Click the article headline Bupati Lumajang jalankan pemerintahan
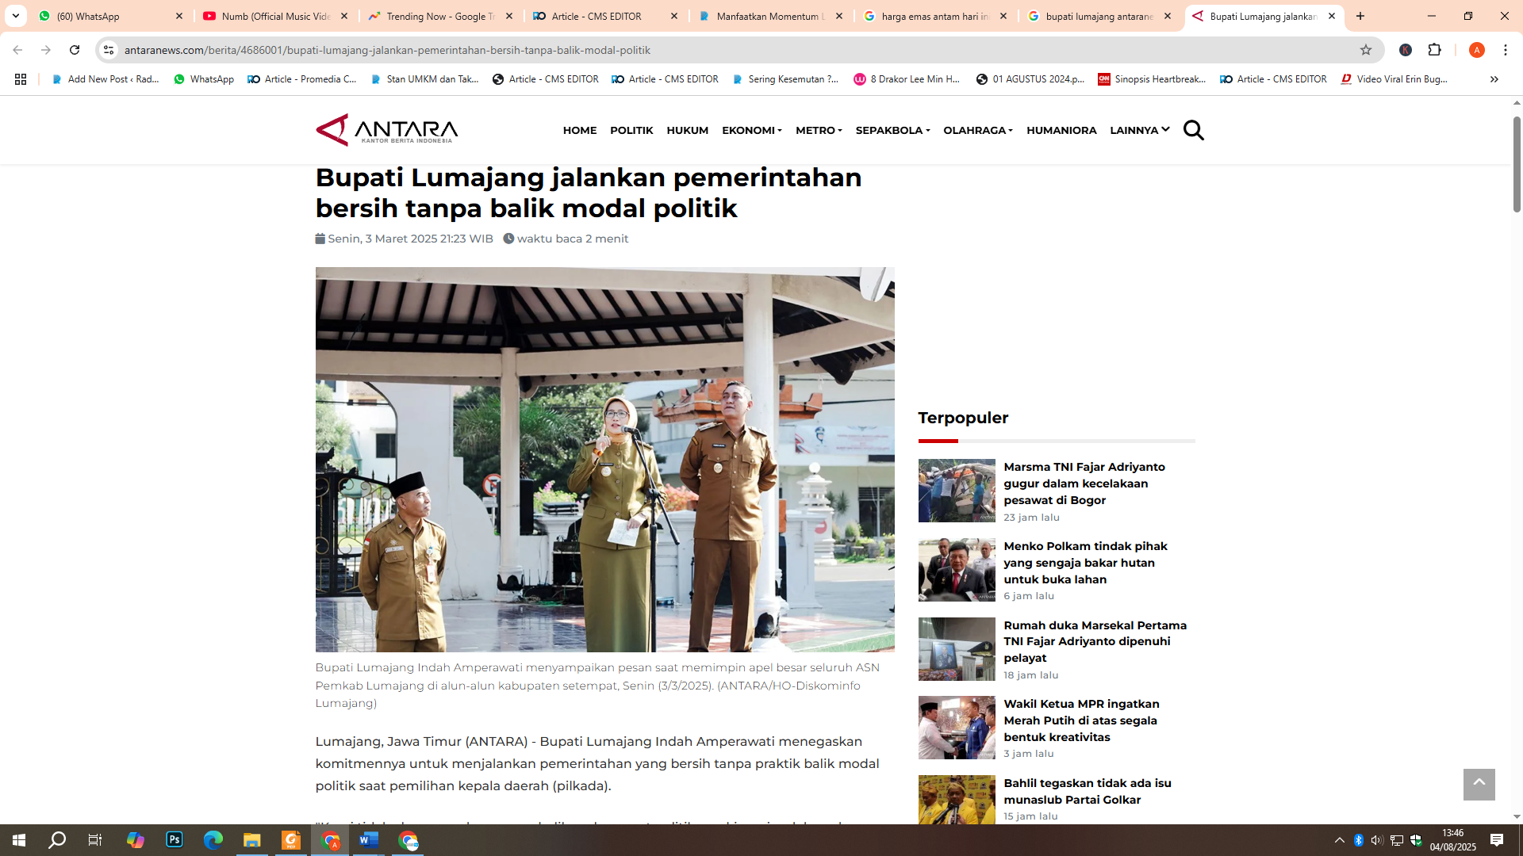The width and height of the screenshot is (1523, 856). 589,193
